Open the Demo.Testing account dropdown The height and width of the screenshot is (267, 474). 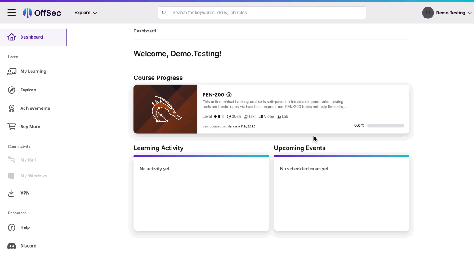pos(454,13)
